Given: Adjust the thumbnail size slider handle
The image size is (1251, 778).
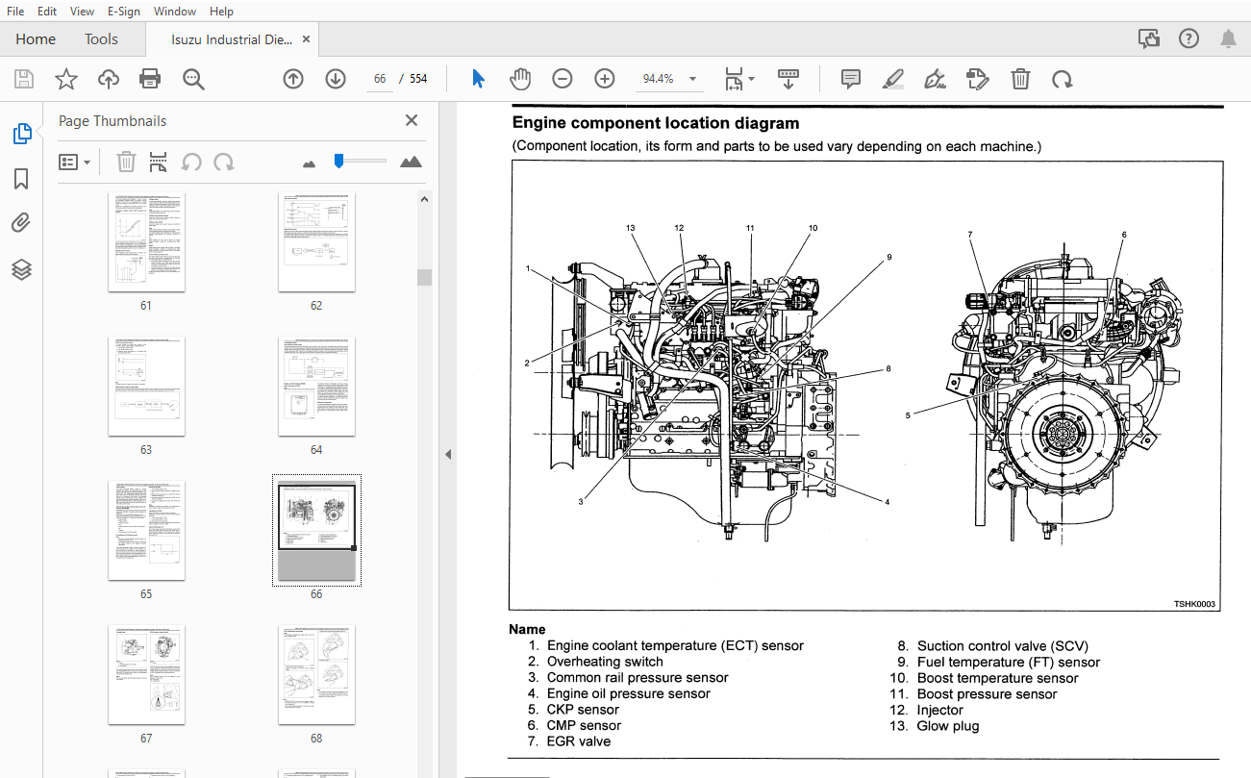Looking at the screenshot, I should coord(338,161).
